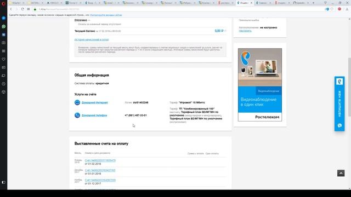
Task: Open Messenger in the Opera sidebar
Action: coord(4,18)
